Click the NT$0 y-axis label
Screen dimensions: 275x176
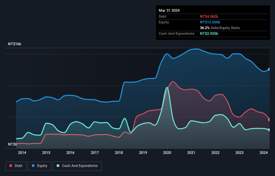(13, 144)
